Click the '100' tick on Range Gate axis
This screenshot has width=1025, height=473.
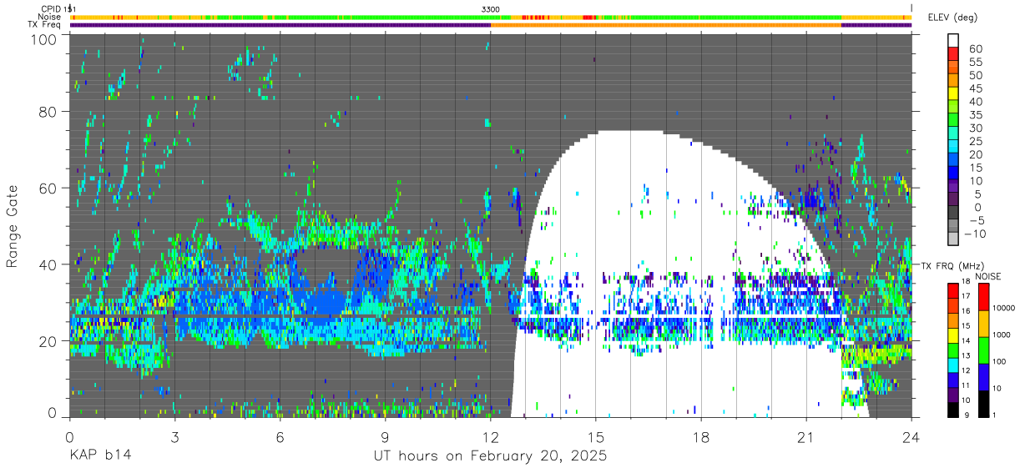[43, 38]
